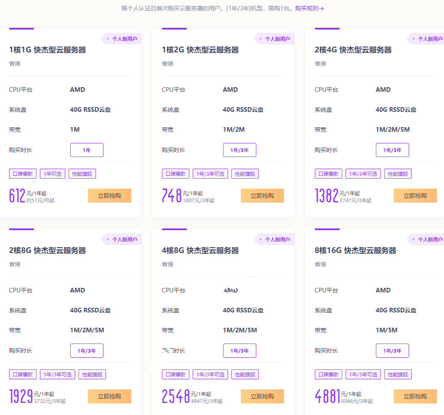The height and width of the screenshot is (415, 444).
Task: Click 1年/3年可选 tag on 4核8G card
Action: tap(211, 374)
